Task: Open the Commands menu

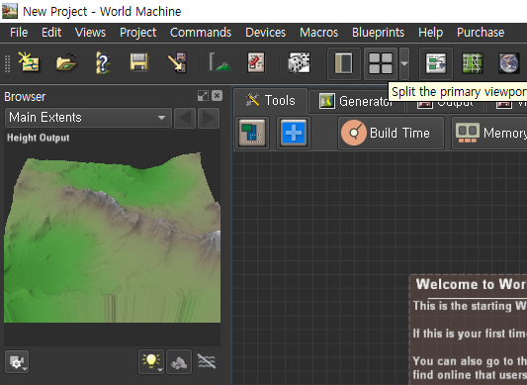Action: (201, 33)
